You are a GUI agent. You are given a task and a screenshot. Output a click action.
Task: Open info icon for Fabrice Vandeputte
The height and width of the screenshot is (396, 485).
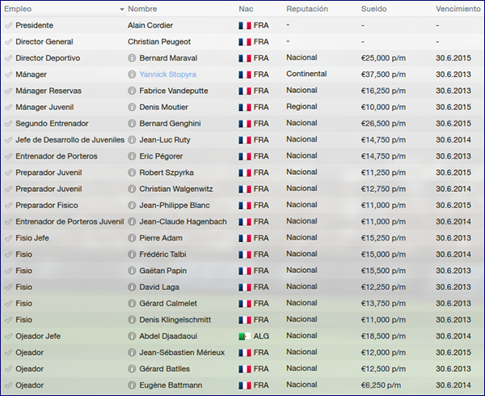pos(132,91)
